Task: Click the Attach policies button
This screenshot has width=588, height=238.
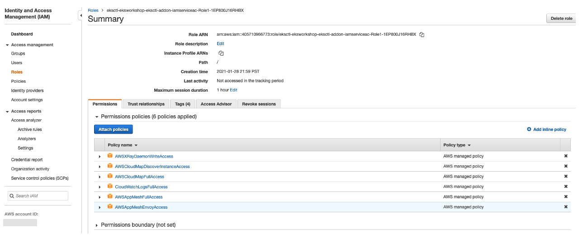Action: click(x=114, y=129)
